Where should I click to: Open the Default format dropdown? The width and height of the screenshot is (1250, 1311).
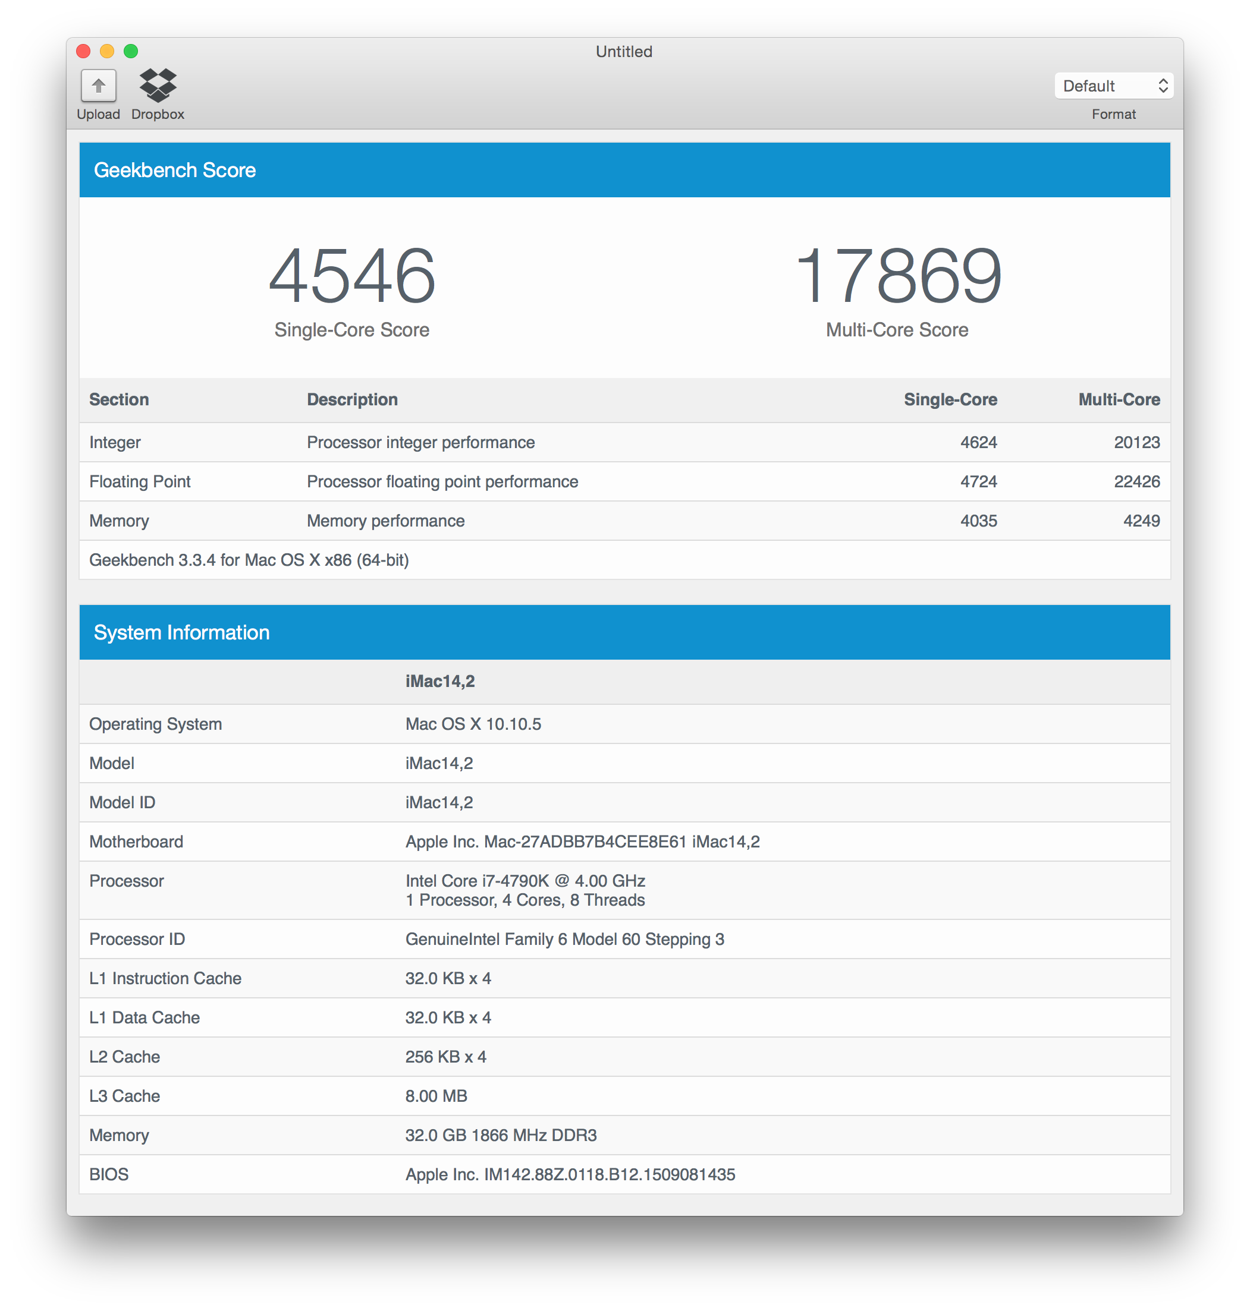(x=1113, y=86)
